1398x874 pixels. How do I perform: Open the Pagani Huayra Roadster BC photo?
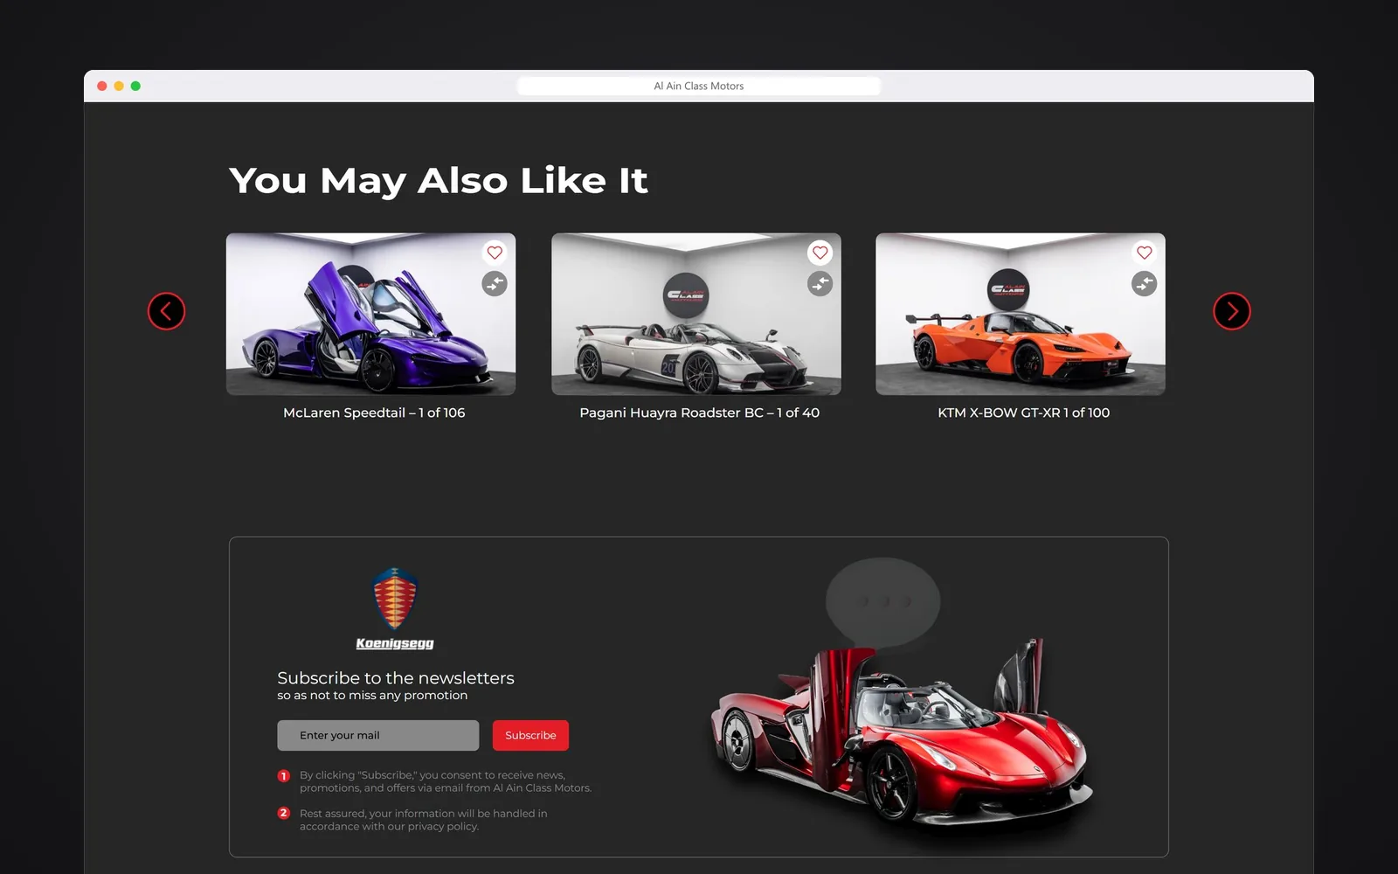[696, 314]
